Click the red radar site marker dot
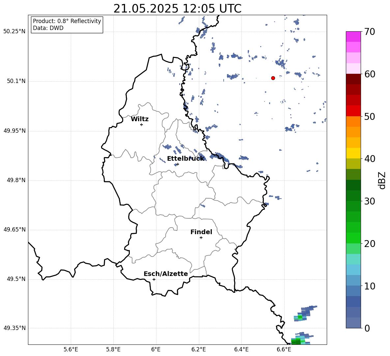The height and width of the screenshot is (356, 390). click(x=273, y=78)
